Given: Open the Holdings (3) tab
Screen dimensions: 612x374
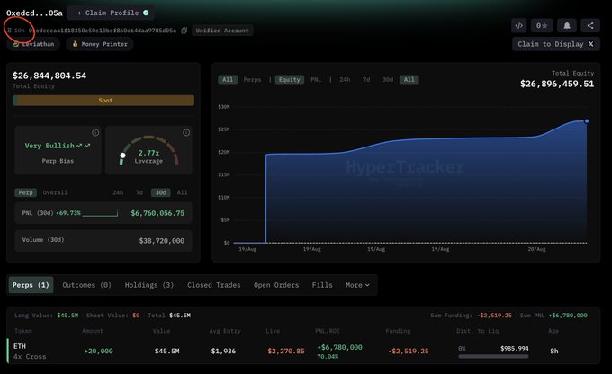Looking at the screenshot, I should coord(149,285).
